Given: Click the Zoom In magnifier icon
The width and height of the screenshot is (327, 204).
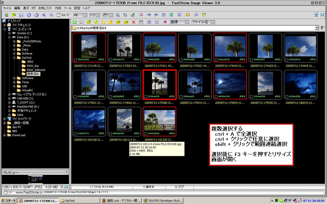Looking at the screenshot, I should [x=44, y=15].
